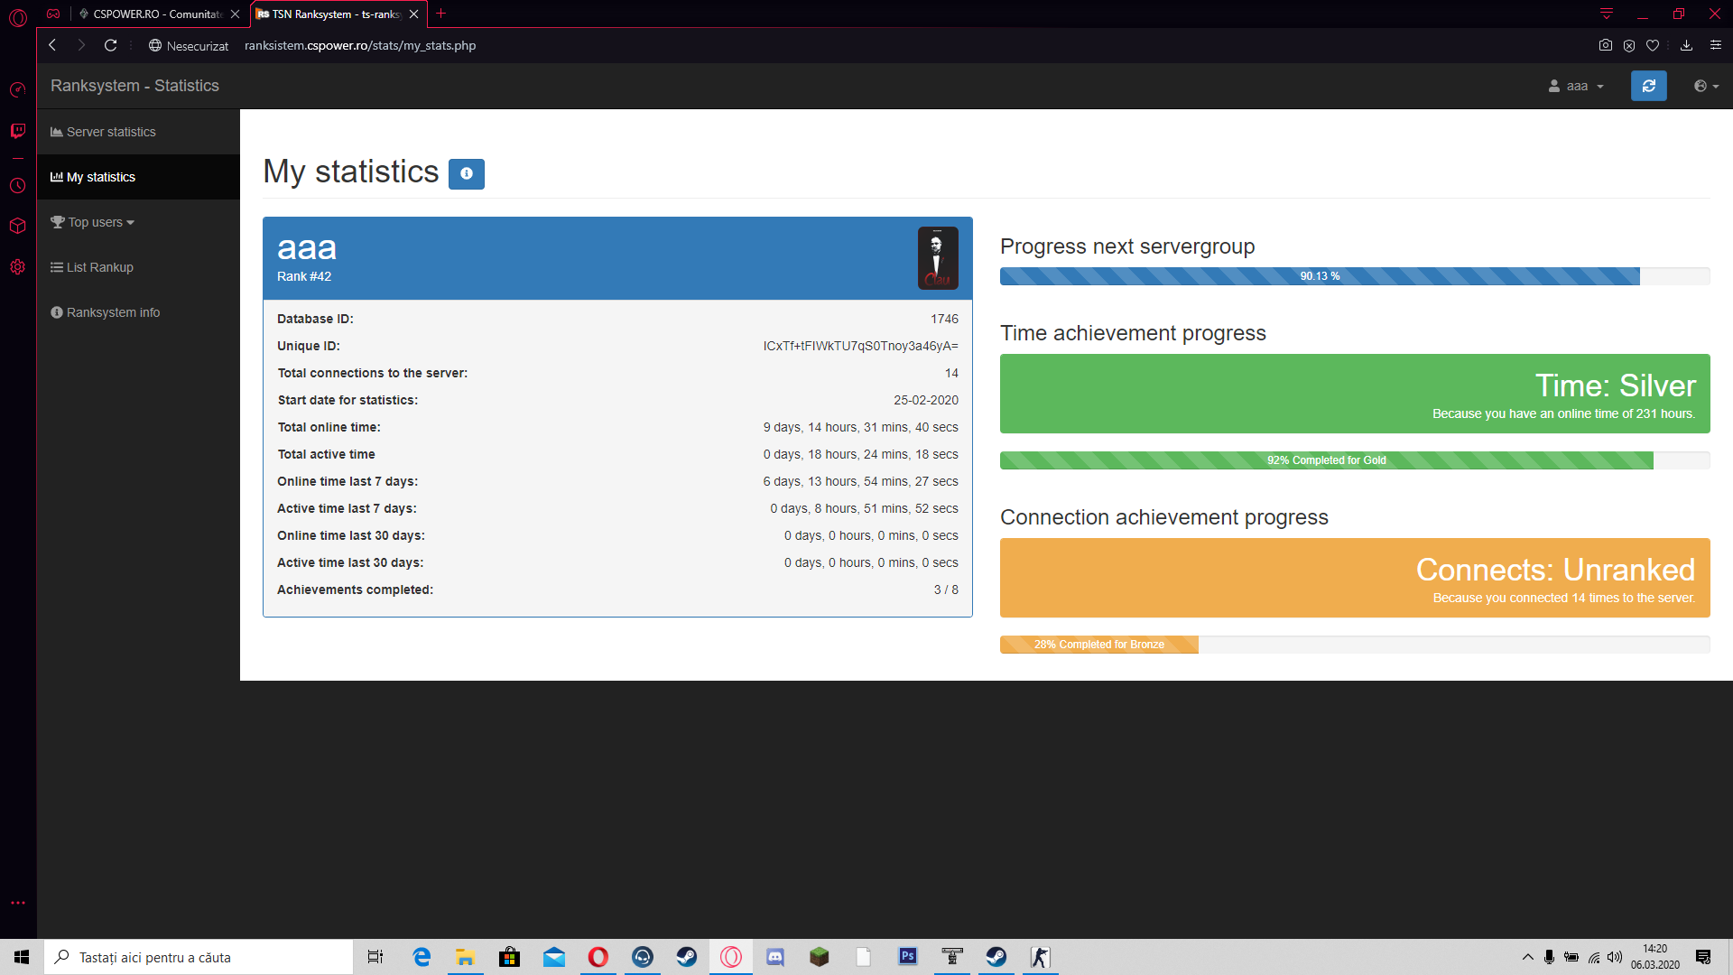Click the Time: Silver achievement panel

coord(1355,394)
